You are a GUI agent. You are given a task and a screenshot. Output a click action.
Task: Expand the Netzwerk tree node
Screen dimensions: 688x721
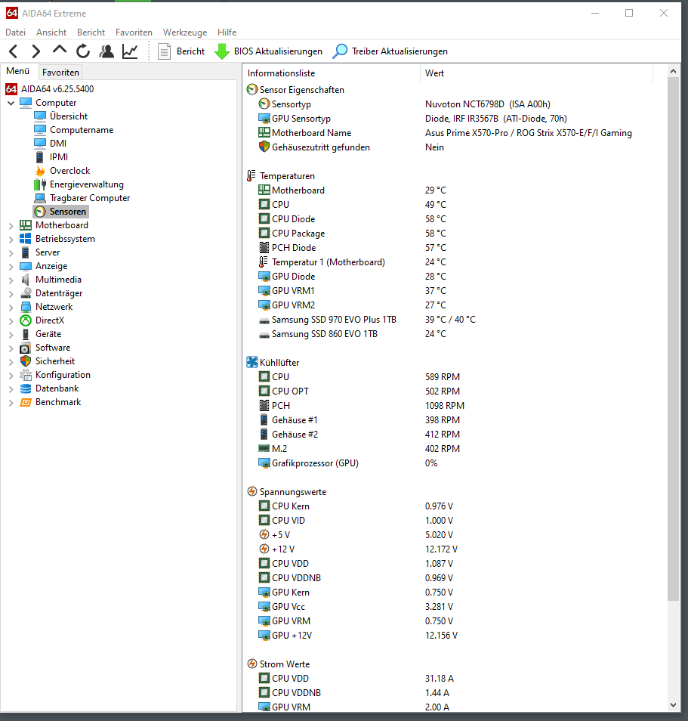pos(11,307)
